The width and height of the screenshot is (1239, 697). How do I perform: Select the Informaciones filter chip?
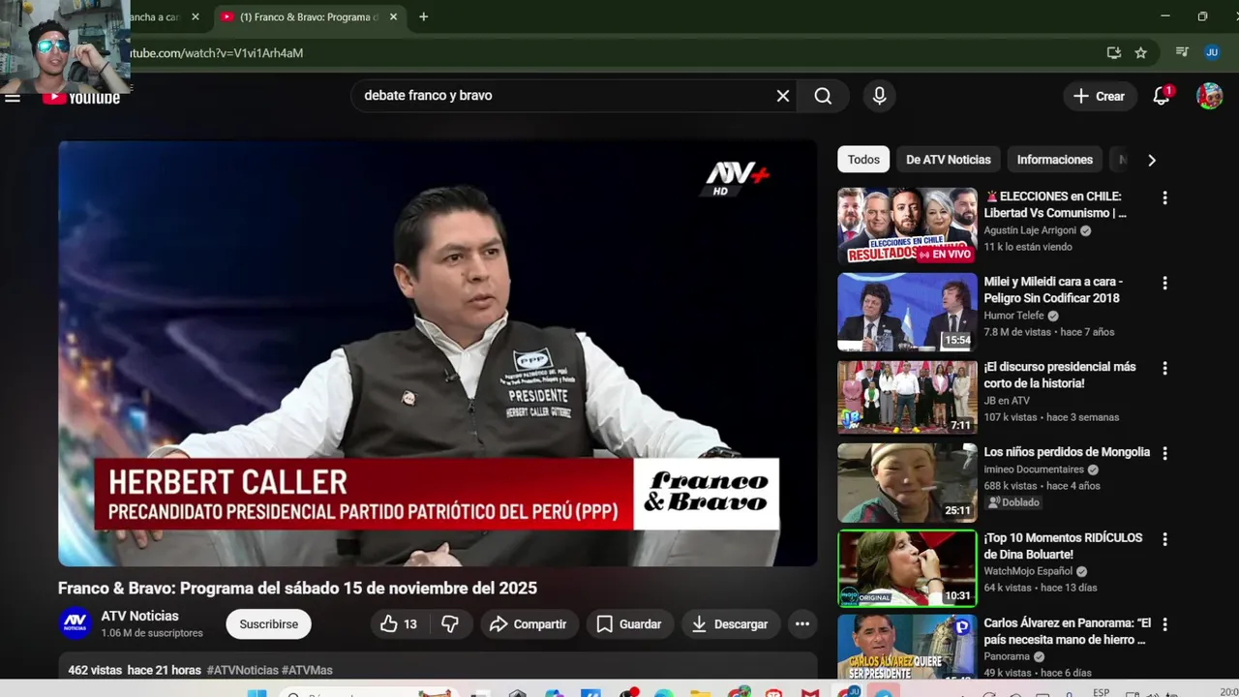click(x=1055, y=160)
